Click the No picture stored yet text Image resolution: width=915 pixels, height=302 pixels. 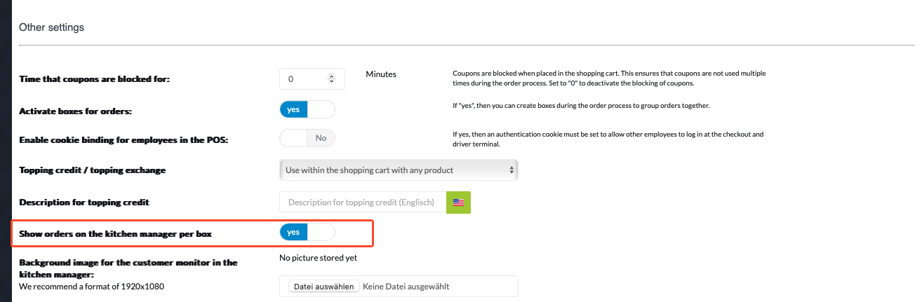coord(318,258)
